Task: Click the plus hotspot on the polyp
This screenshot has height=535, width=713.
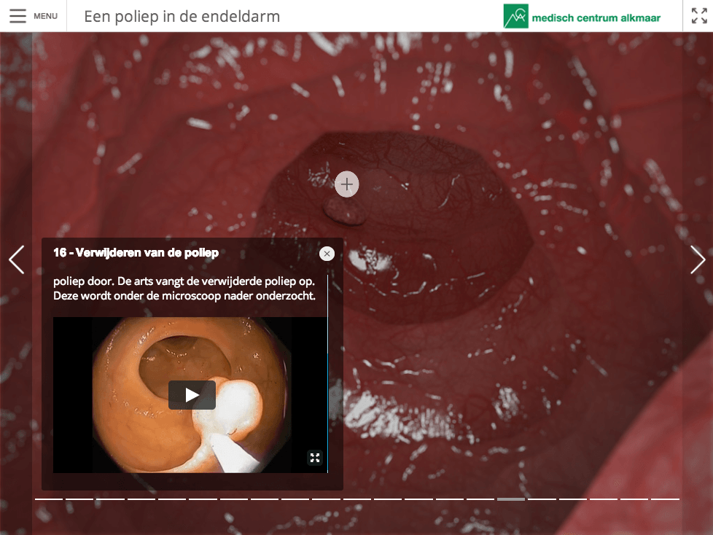Action: pos(346,184)
